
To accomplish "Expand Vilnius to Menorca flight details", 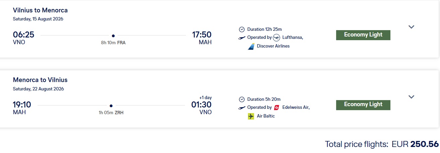I will pos(412,27).
